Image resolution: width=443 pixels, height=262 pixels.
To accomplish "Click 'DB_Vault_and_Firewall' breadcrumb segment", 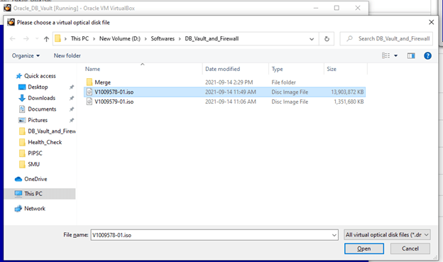I will pos(212,39).
